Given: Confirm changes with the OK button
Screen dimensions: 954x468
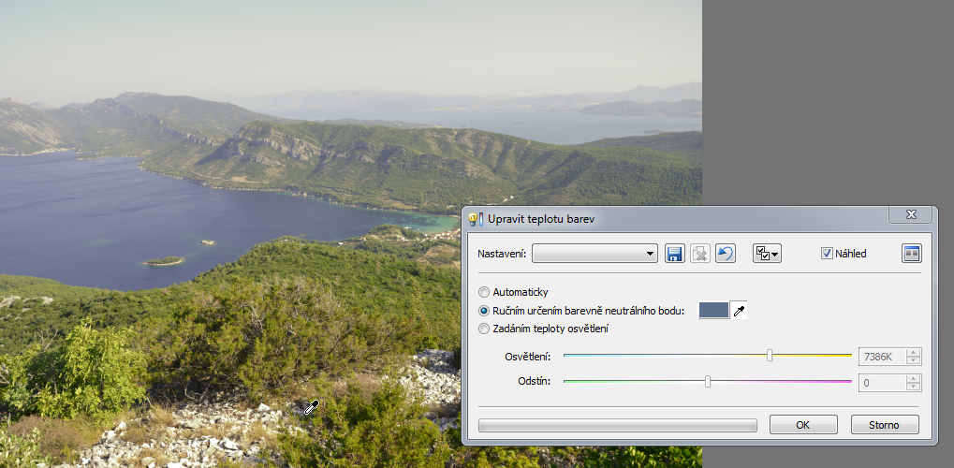Looking at the screenshot, I should pos(803,425).
